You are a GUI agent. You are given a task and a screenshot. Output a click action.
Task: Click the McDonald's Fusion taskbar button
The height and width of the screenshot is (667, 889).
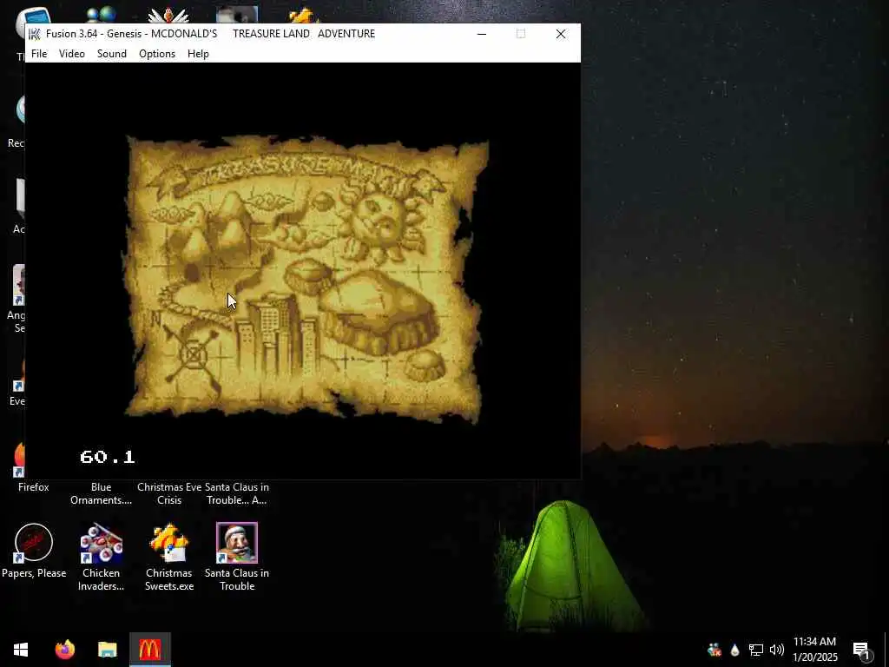point(149,650)
